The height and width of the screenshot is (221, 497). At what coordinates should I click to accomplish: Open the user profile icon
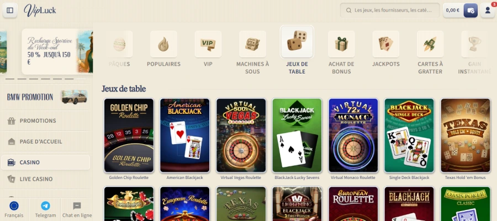(488, 10)
